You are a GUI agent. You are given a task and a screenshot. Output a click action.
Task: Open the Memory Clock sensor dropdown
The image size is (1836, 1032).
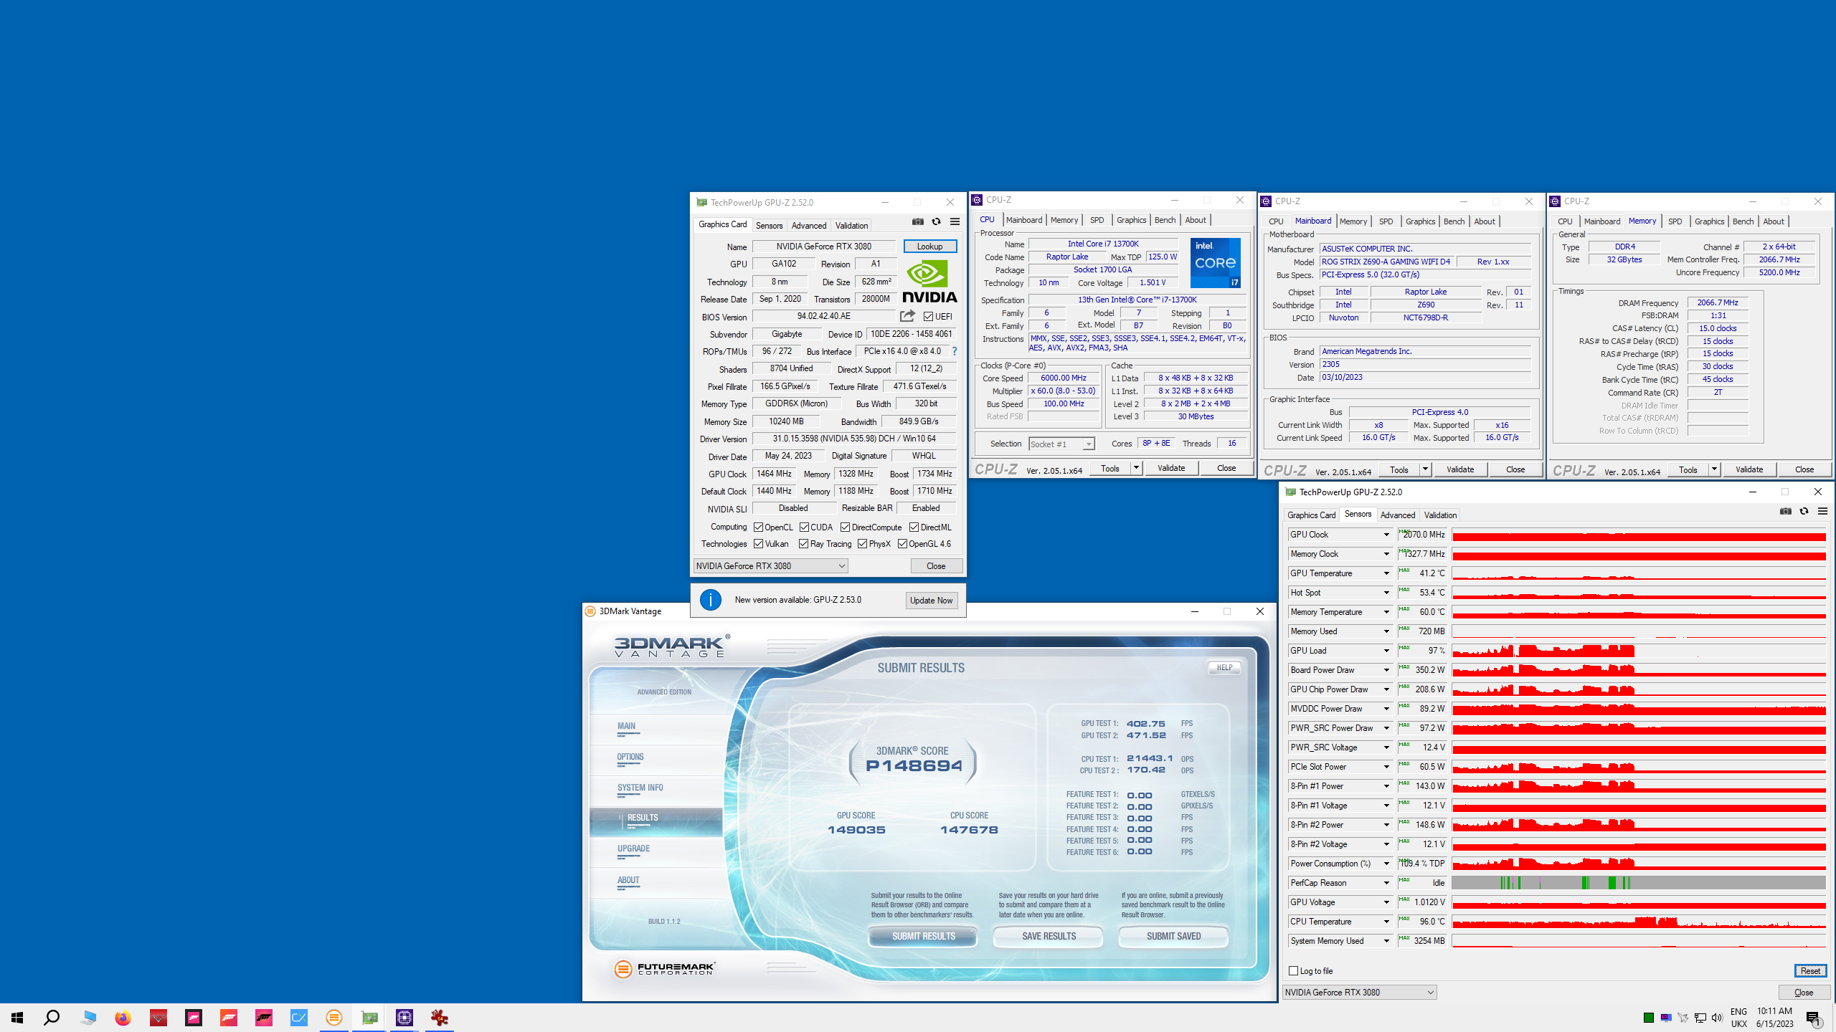(x=1386, y=554)
